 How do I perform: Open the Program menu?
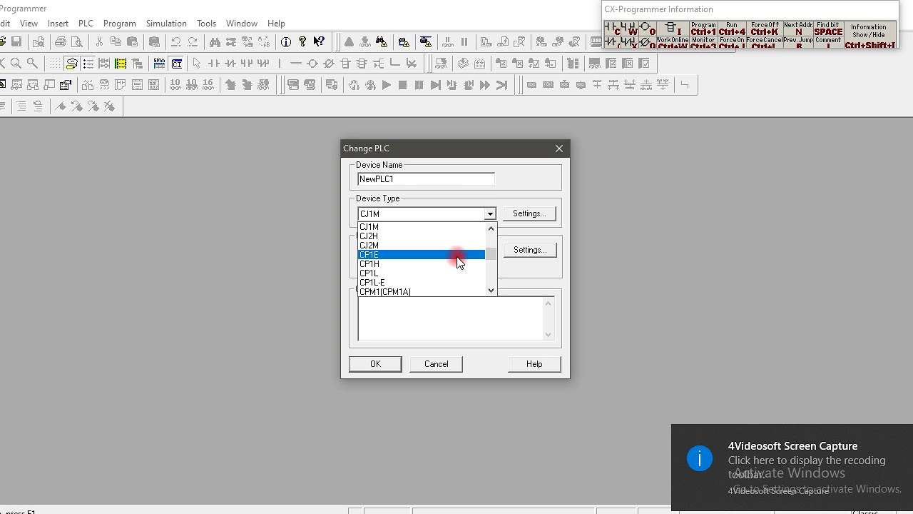[119, 24]
